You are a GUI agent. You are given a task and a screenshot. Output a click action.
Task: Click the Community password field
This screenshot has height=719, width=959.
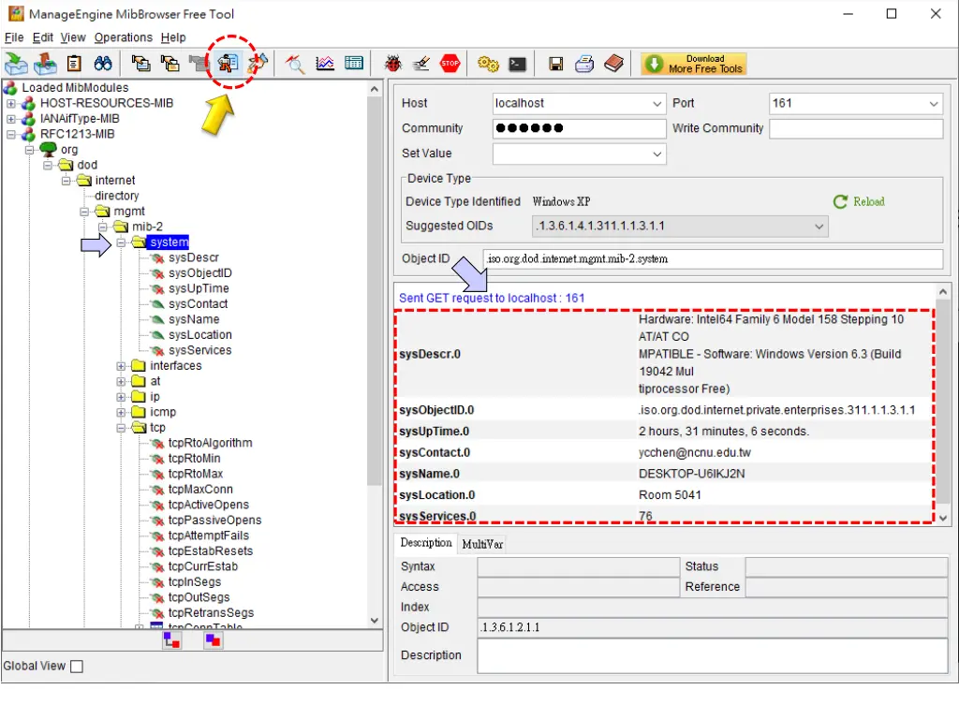[579, 128]
